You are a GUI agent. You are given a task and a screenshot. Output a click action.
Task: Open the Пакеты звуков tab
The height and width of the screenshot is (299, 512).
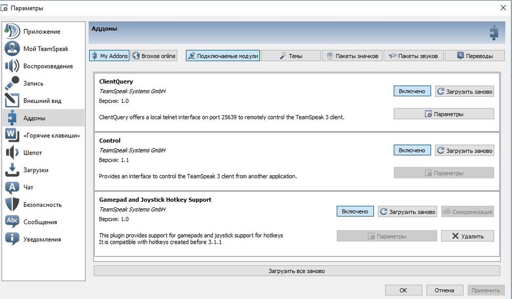413,56
